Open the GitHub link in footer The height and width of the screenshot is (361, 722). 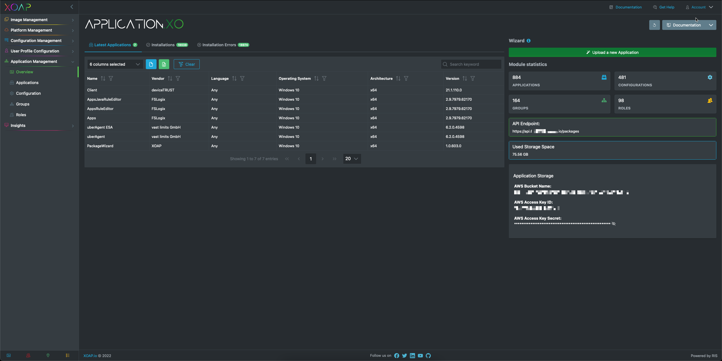coord(428,356)
